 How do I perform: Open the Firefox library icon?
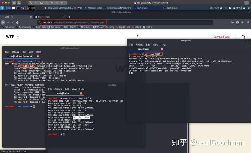coord(233,22)
